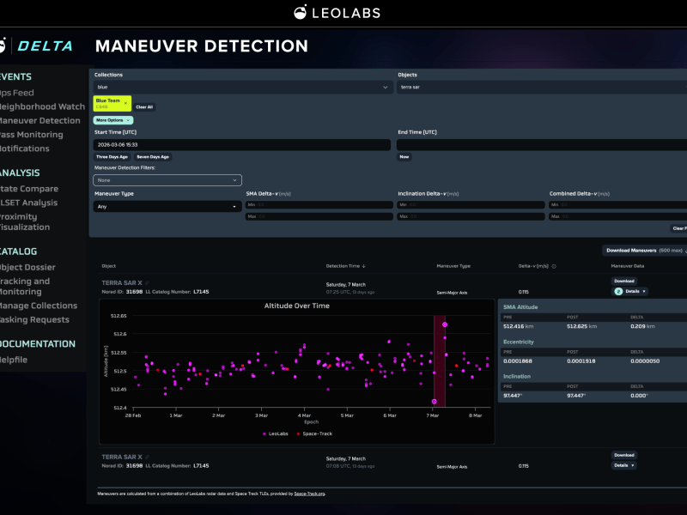687x515 pixels.
Task: Click the edit icon beside second TERRA SAR X
Action: tap(147, 457)
